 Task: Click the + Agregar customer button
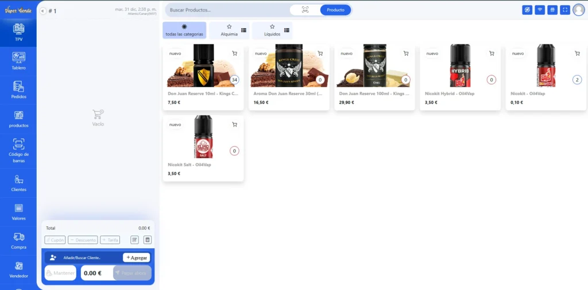click(137, 257)
